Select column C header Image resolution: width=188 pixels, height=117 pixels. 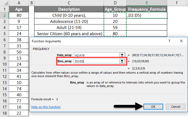pyautogui.click(x=69, y=3)
